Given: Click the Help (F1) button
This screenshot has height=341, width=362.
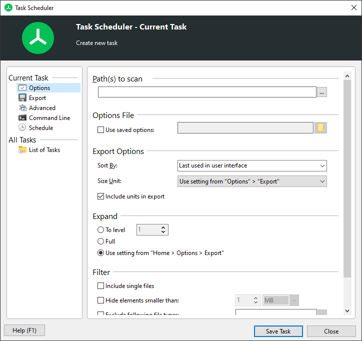Looking at the screenshot, I should click(x=24, y=330).
